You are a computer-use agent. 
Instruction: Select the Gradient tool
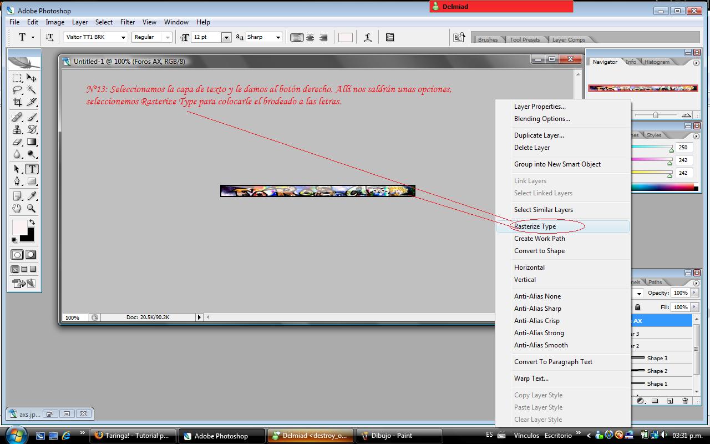pyautogui.click(x=32, y=142)
